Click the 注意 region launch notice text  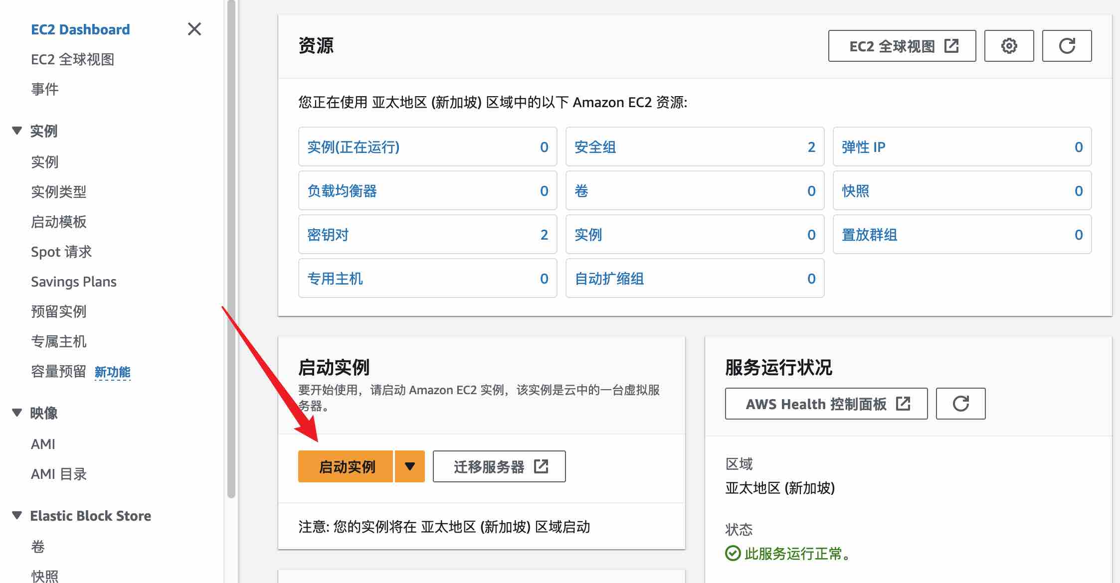[x=444, y=527]
